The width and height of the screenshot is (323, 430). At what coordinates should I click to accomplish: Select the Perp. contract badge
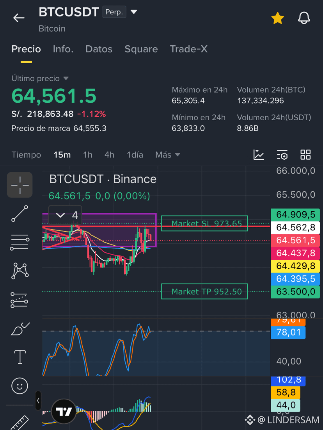coord(114,12)
